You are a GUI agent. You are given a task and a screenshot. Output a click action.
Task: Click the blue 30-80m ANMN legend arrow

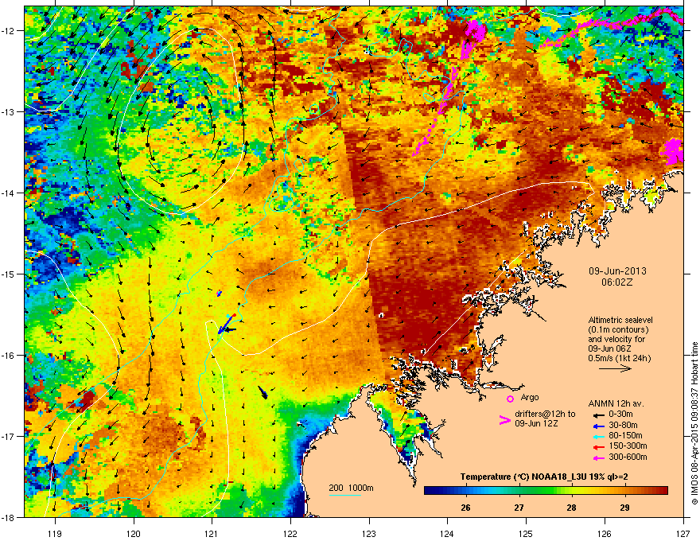pyautogui.click(x=597, y=426)
